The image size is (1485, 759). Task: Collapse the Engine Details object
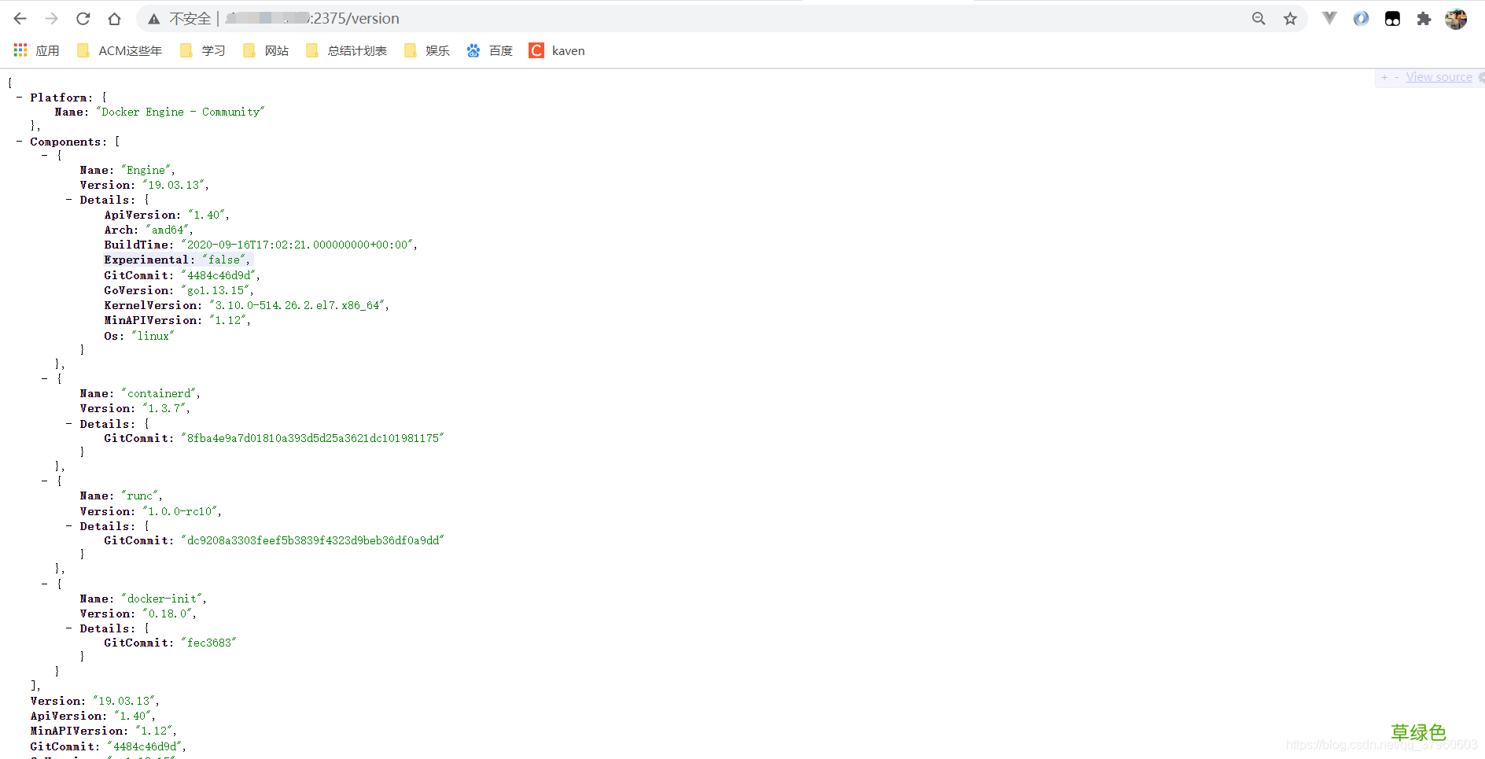pyautogui.click(x=69, y=200)
